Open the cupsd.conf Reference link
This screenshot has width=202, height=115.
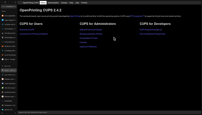88,47
